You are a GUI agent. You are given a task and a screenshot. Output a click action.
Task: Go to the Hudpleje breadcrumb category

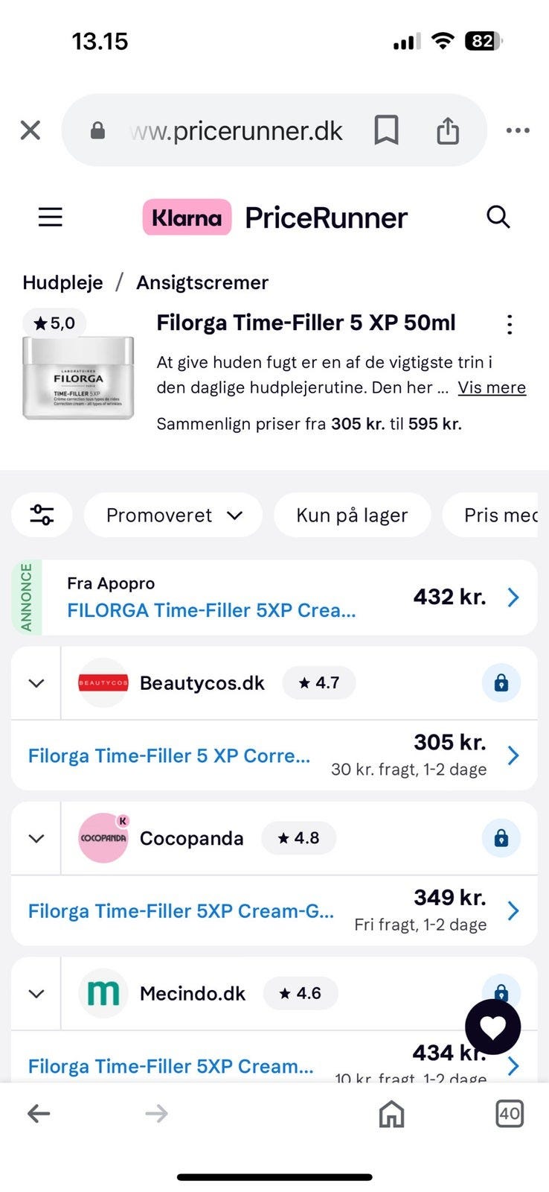(62, 282)
